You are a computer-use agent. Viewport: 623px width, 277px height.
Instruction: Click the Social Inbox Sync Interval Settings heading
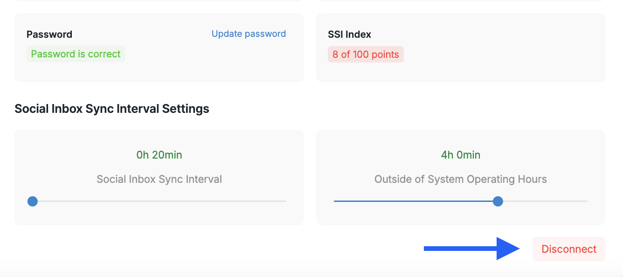(112, 109)
